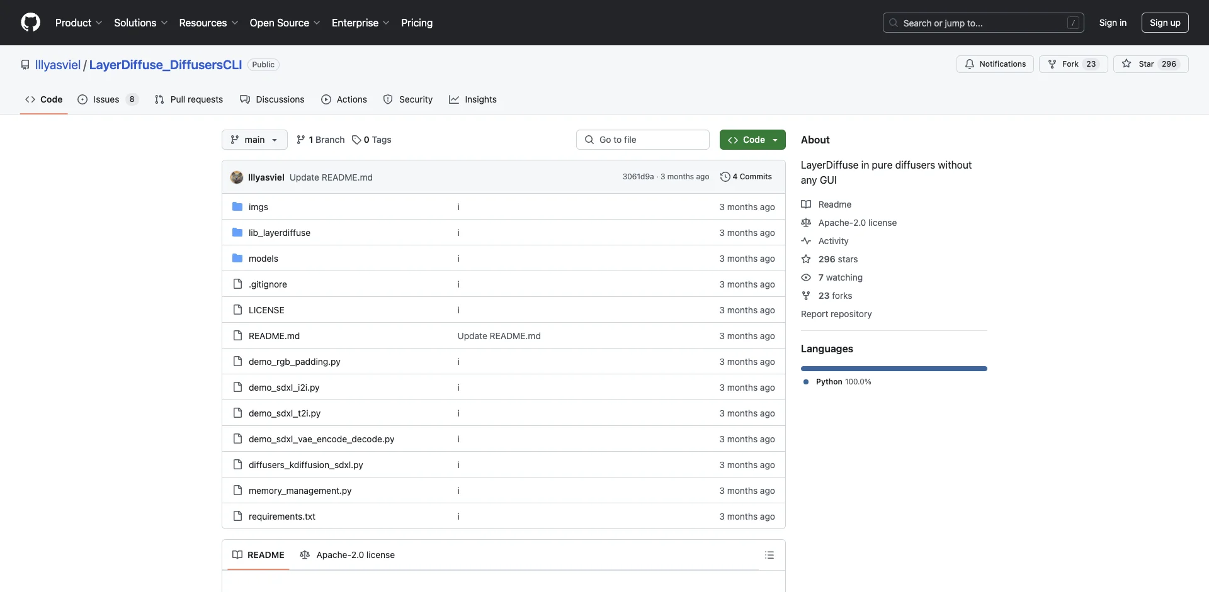1209x592 pixels.
Task: Click the .gitignore file icon
Action: point(237,284)
